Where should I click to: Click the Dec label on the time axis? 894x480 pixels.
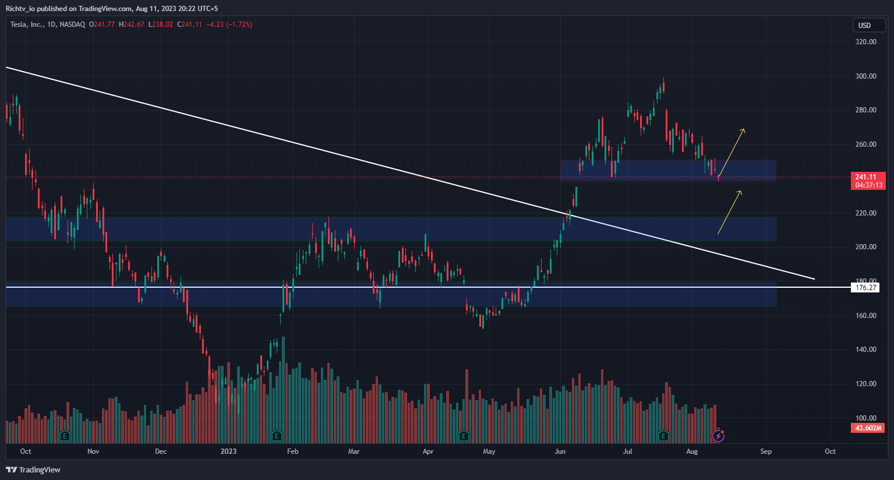(x=161, y=451)
